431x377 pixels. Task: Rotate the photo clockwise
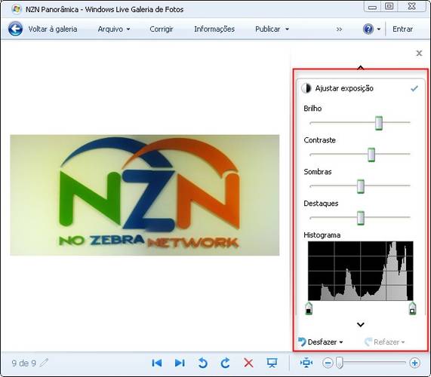click(225, 363)
